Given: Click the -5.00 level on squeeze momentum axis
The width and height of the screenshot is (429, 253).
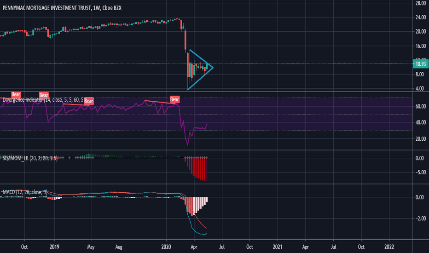Looking at the screenshot, I should pos(420,172).
